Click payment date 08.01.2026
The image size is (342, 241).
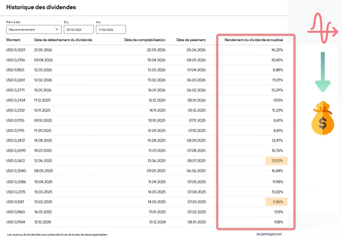coord(196,100)
